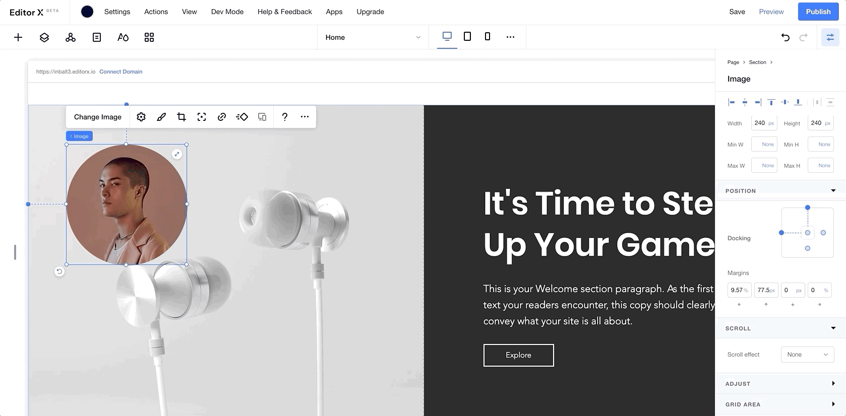The height and width of the screenshot is (416, 846).
Task: Align image to the bottom
Action: click(798, 102)
